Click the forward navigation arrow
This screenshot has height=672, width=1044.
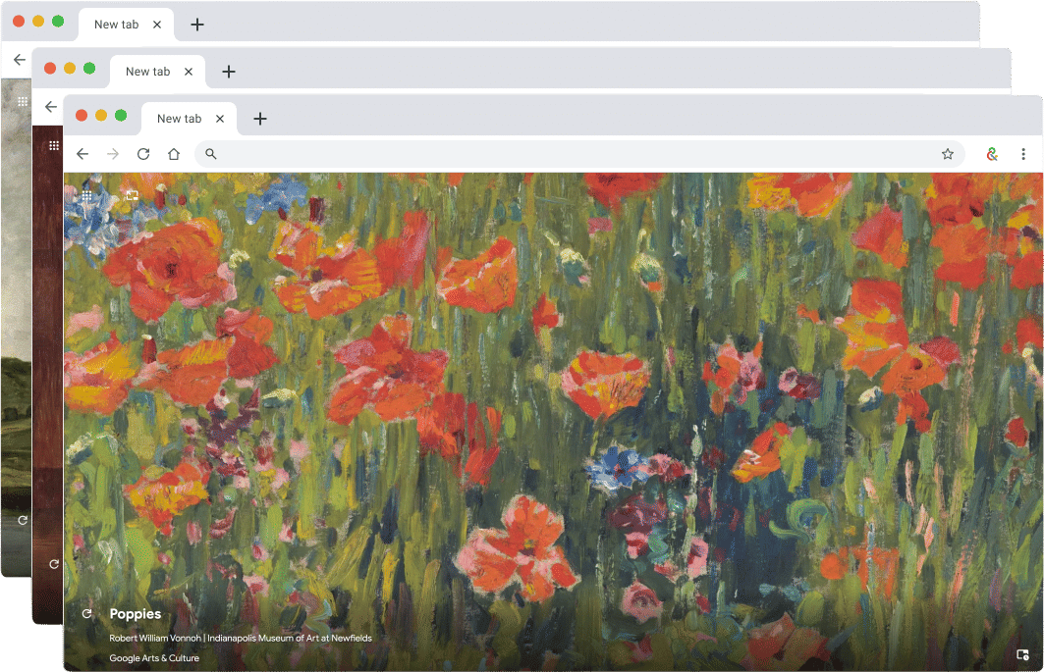[113, 154]
